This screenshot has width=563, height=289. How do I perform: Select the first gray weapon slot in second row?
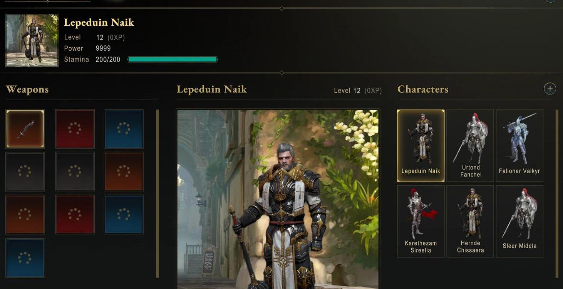click(x=25, y=171)
